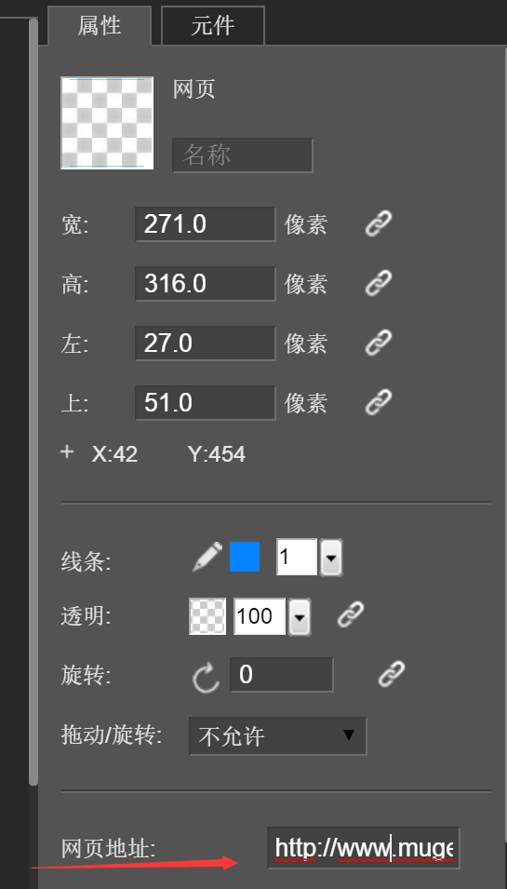The image size is (507, 889).
Task: Click the link icon beside the 旋转 rotation field
Action: (x=392, y=674)
